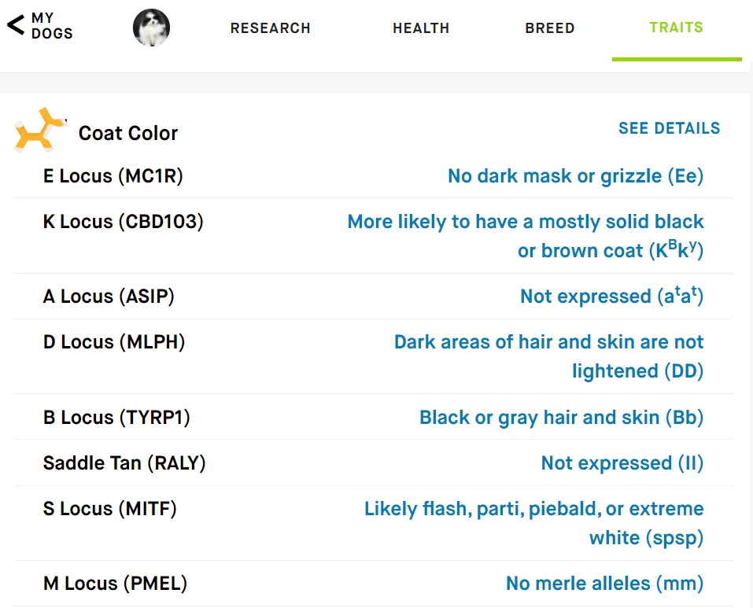Open K Locus mostly solid black result
The width and height of the screenshot is (753, 608).
[526, 236]
